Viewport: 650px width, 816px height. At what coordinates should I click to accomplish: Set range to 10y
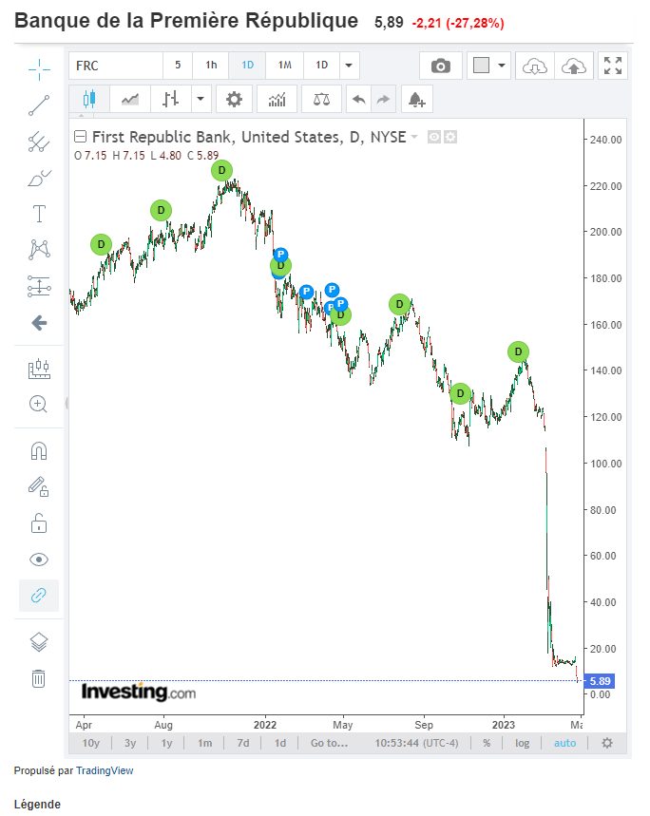click(90, 743)
